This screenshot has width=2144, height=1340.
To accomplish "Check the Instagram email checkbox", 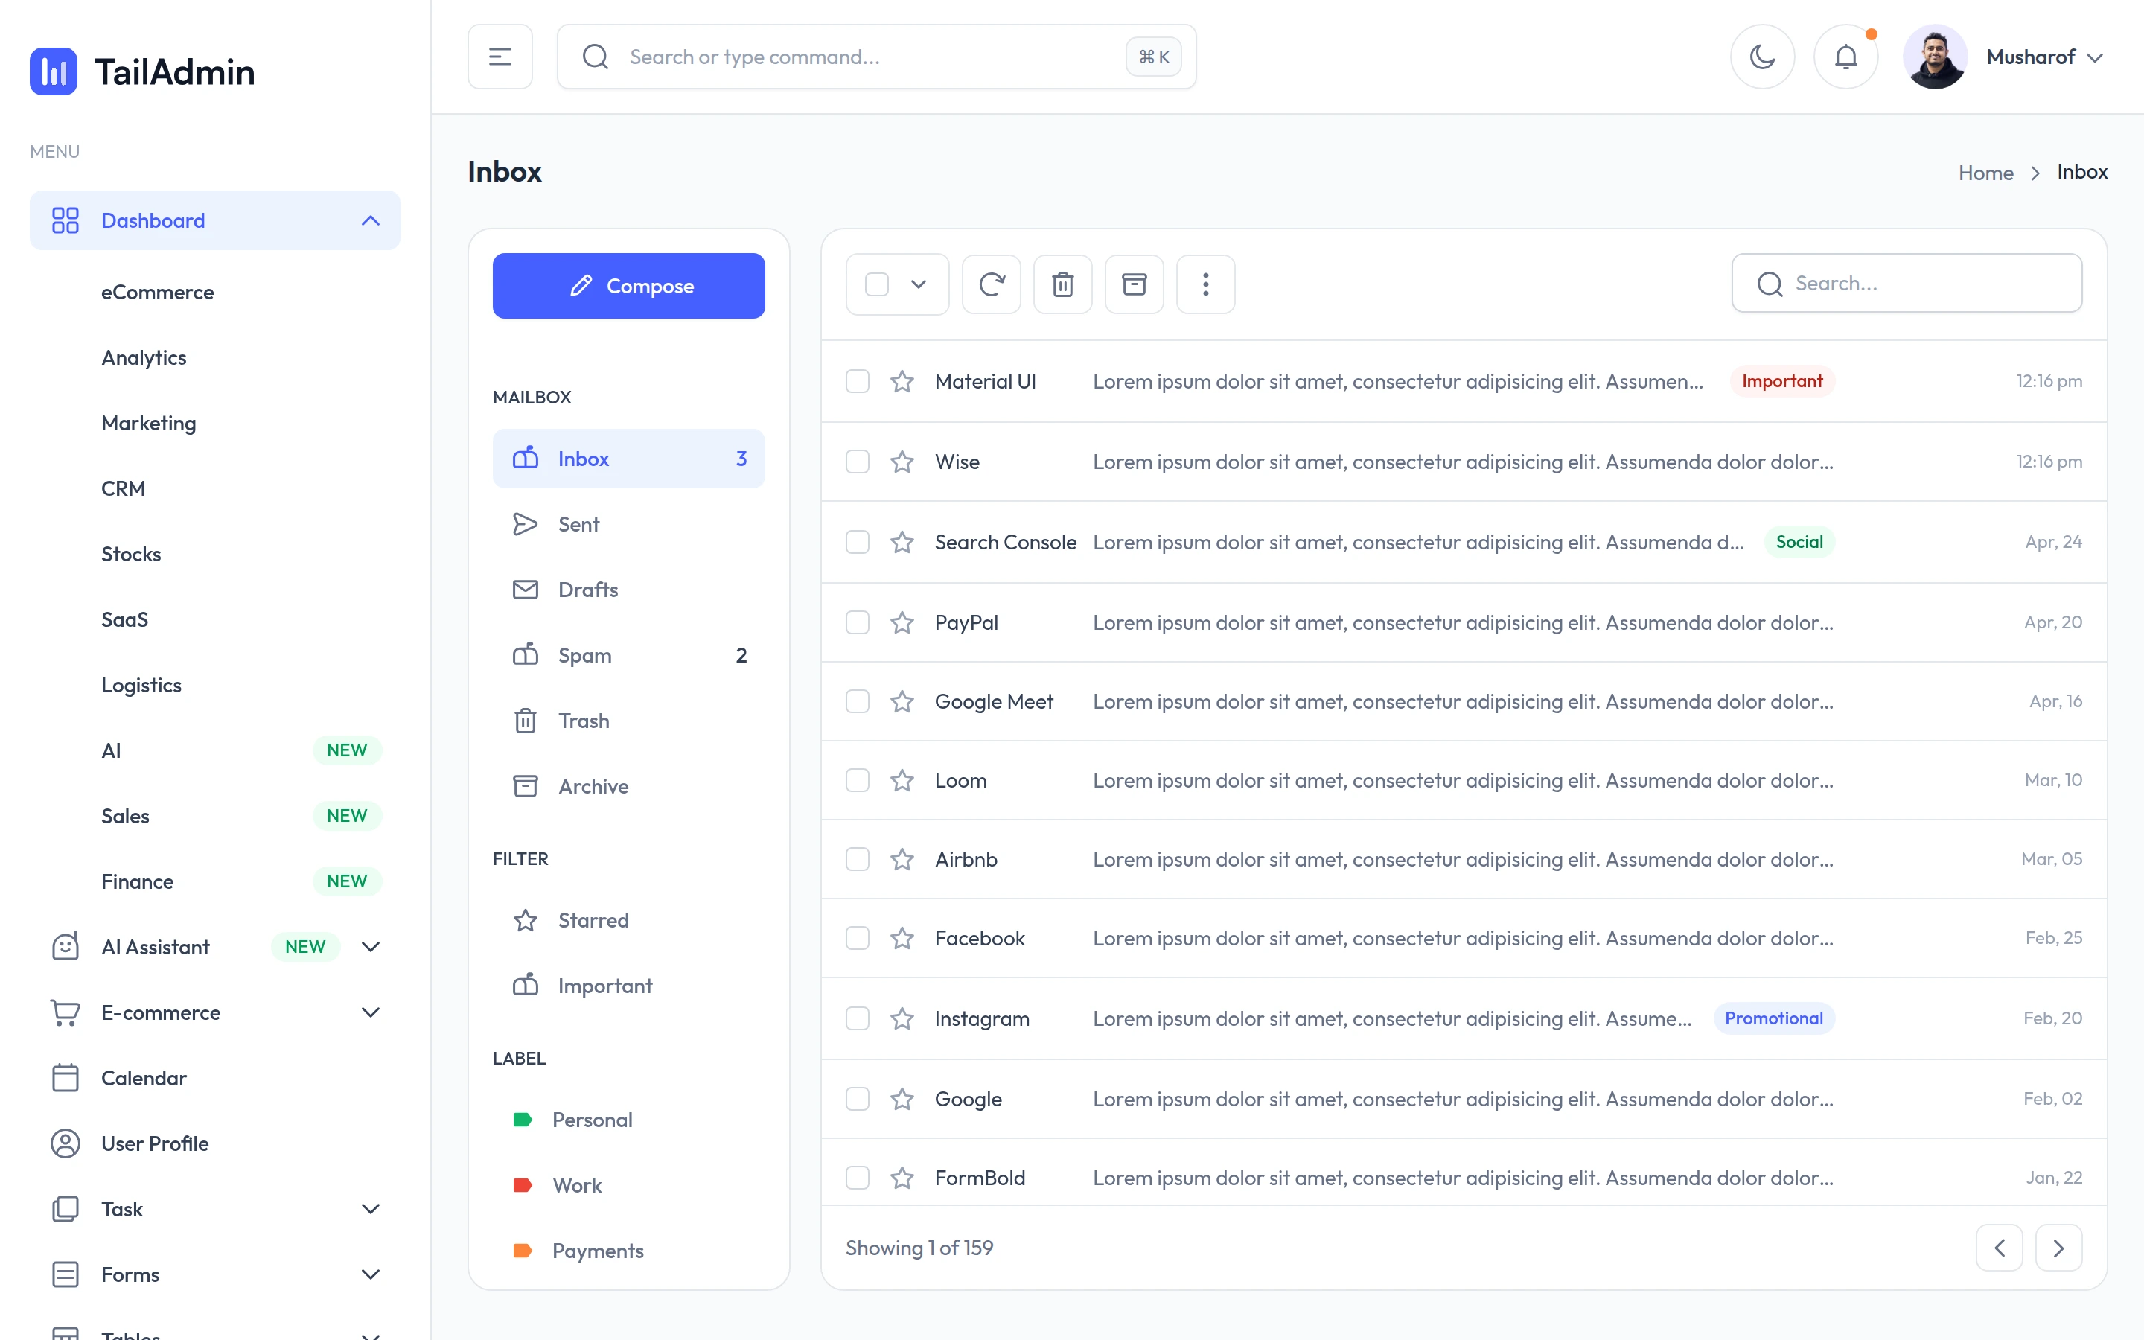I will (857, 1018).
